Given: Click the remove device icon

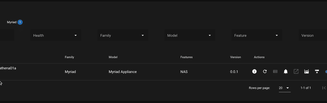Looking at the screenshot, I should [317, 72].
